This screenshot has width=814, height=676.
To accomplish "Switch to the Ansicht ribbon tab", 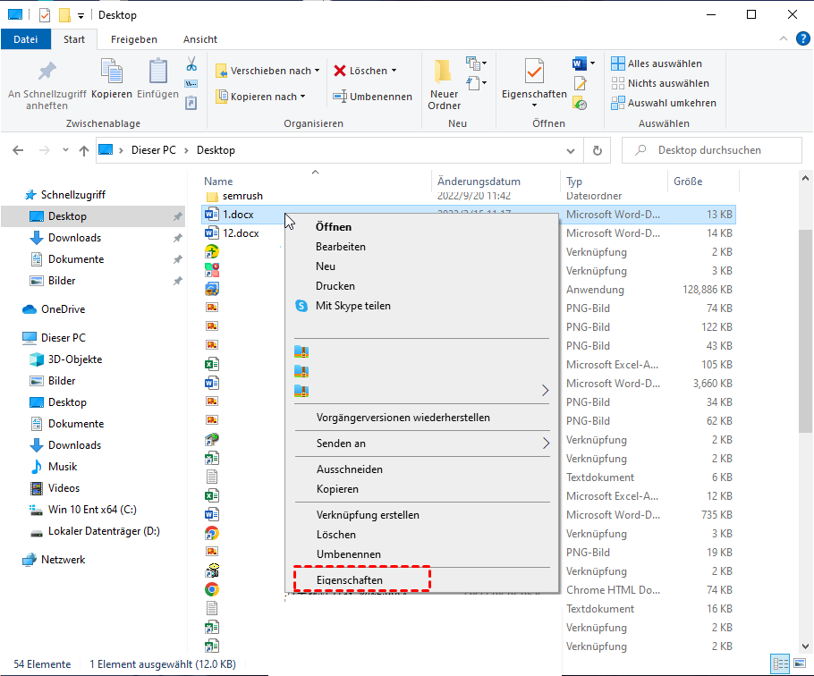I will [x=199, y=39].
